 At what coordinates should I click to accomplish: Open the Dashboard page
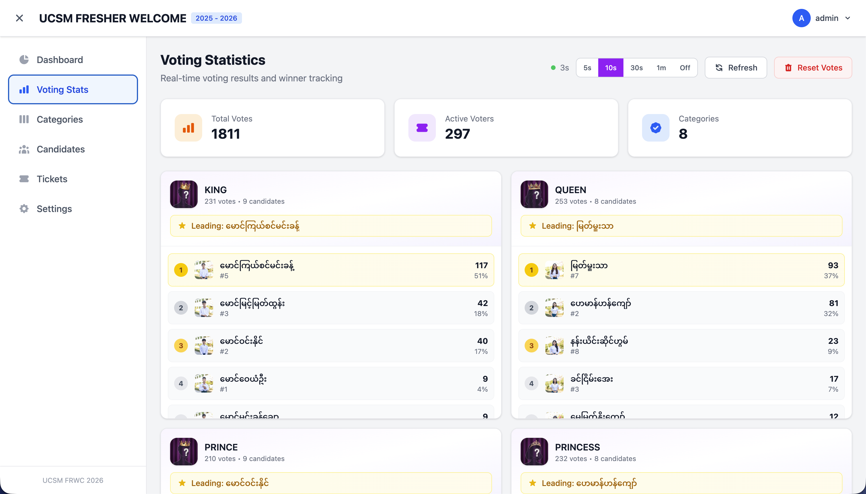73,60
